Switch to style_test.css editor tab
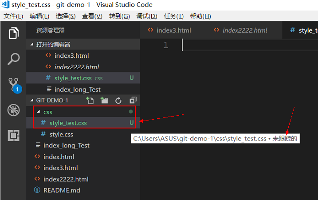The height and width of the screenshot is (200, 318). point(300,30)
